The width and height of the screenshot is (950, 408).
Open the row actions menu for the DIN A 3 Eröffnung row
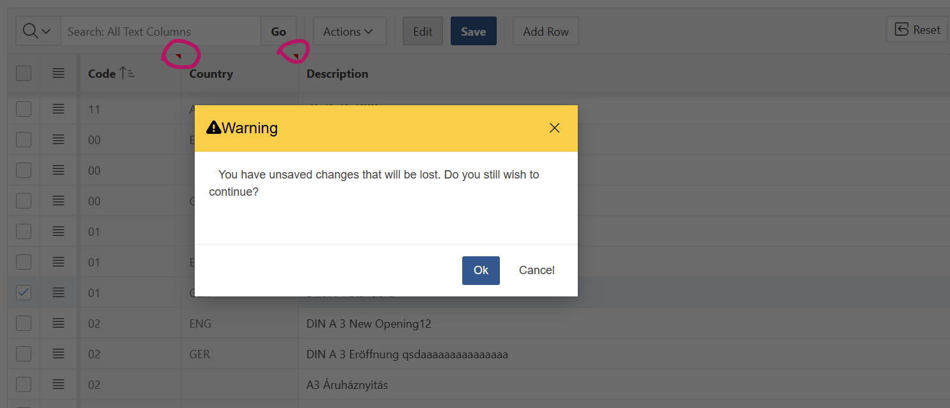pyautogui.click(x=58, y=354)
